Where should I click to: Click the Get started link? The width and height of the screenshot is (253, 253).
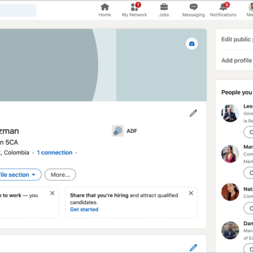point(84,209)
